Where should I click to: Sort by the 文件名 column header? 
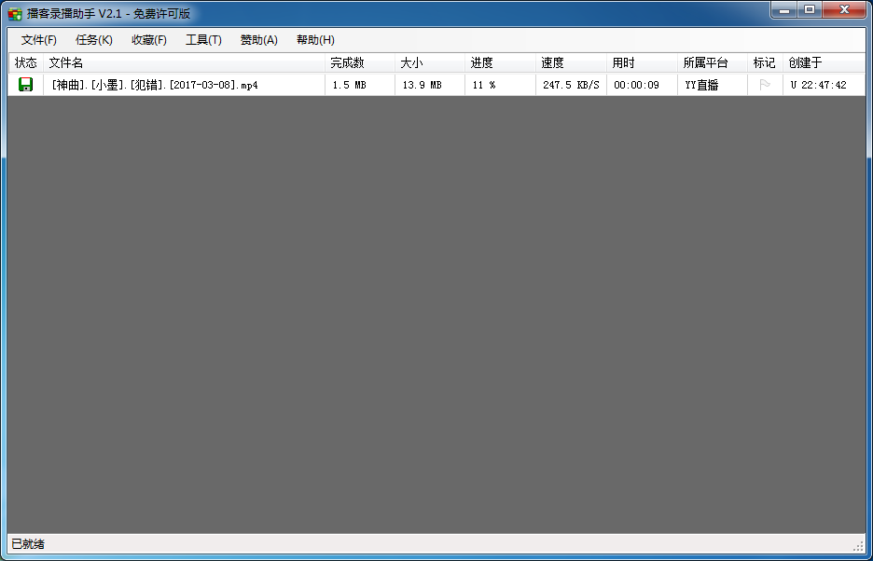[66, 63]
